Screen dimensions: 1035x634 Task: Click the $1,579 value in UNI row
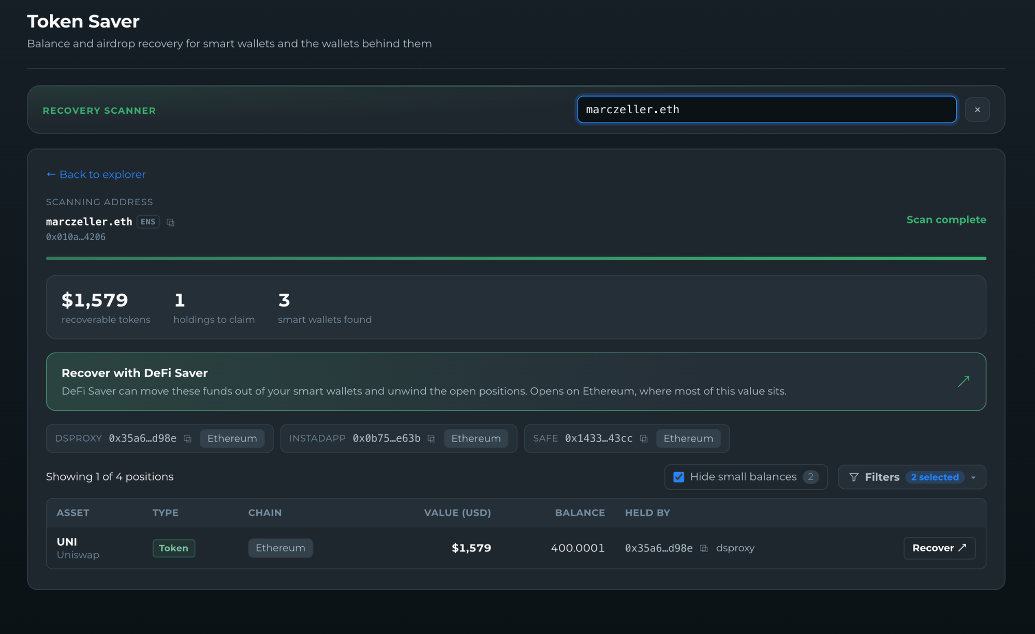pos(471,548)
